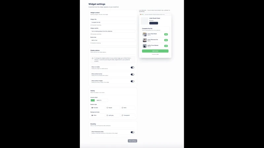Toggle the Show on mobile switch
264x148 pixels.
coord(132,67)
